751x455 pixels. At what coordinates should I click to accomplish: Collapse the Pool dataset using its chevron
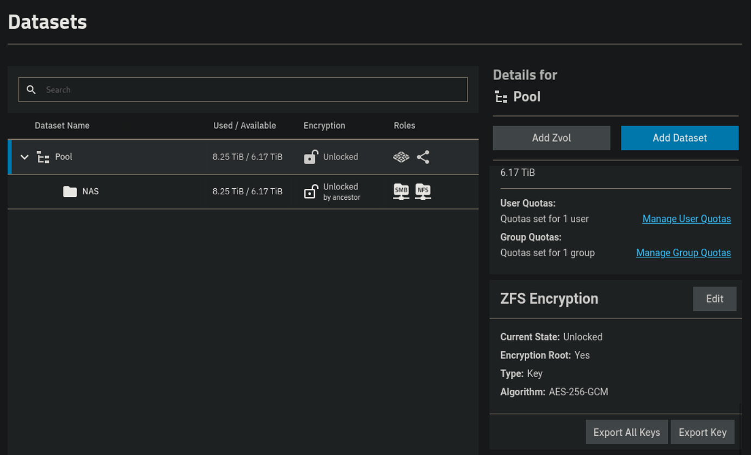click(x=24, y=157)
